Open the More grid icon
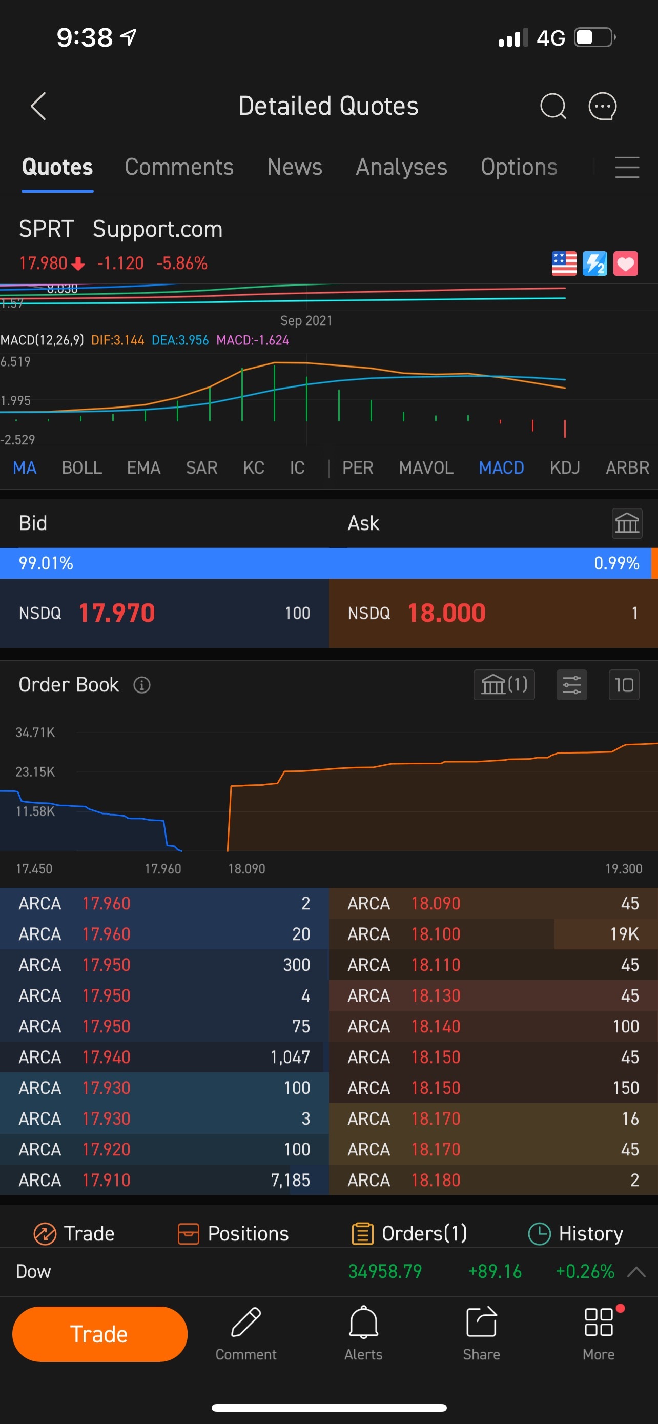This screenshot has height=1424, width=658. coord(599,1334)
